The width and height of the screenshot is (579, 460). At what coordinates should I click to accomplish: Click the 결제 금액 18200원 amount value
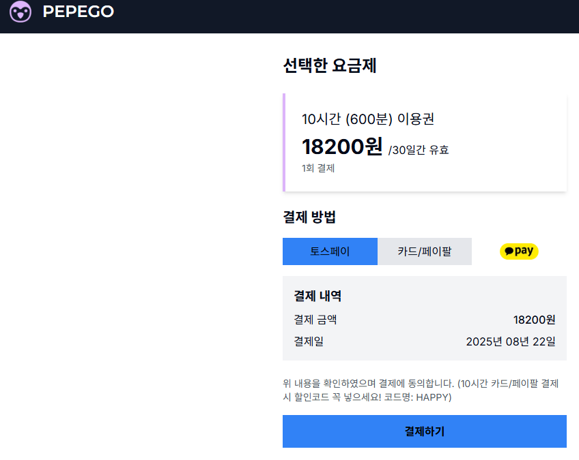535,320
